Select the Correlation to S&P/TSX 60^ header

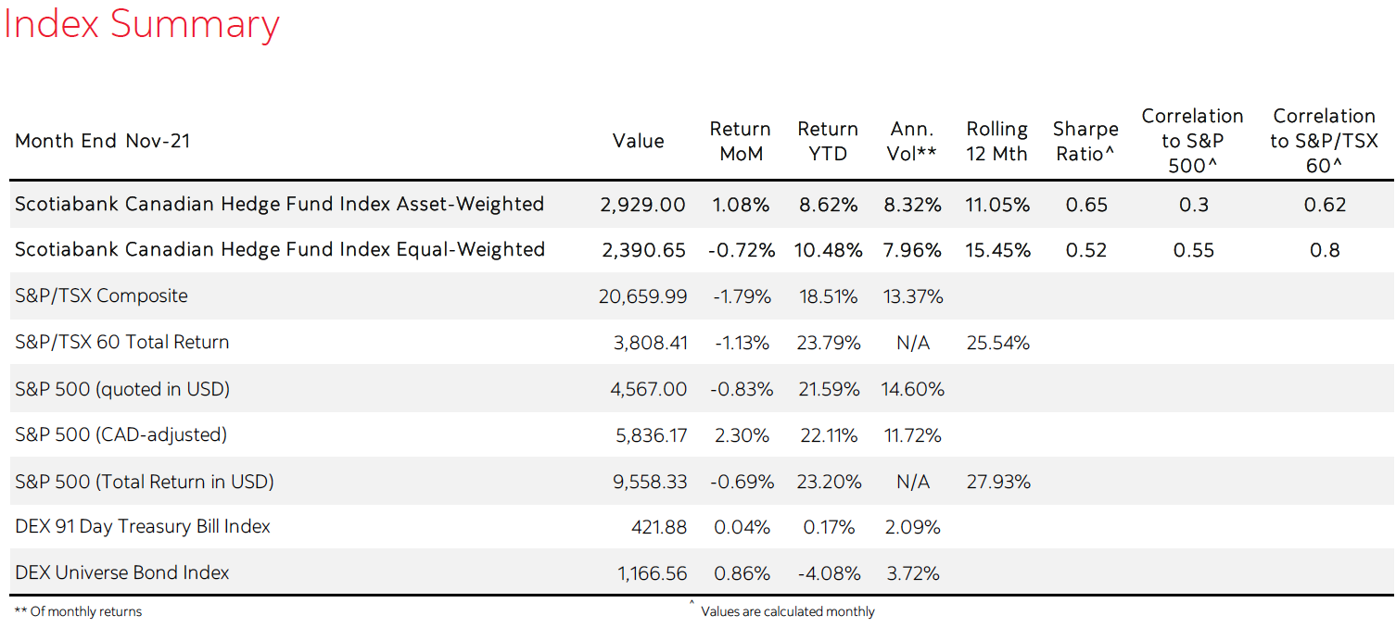[x=1324, y=141]
